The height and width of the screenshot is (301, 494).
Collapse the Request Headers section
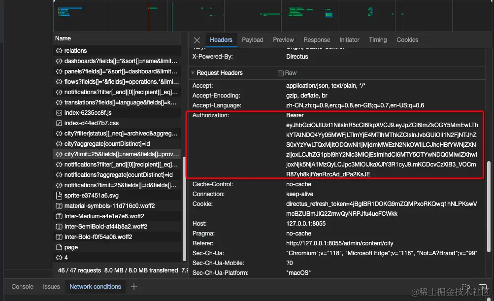[192, 73]
